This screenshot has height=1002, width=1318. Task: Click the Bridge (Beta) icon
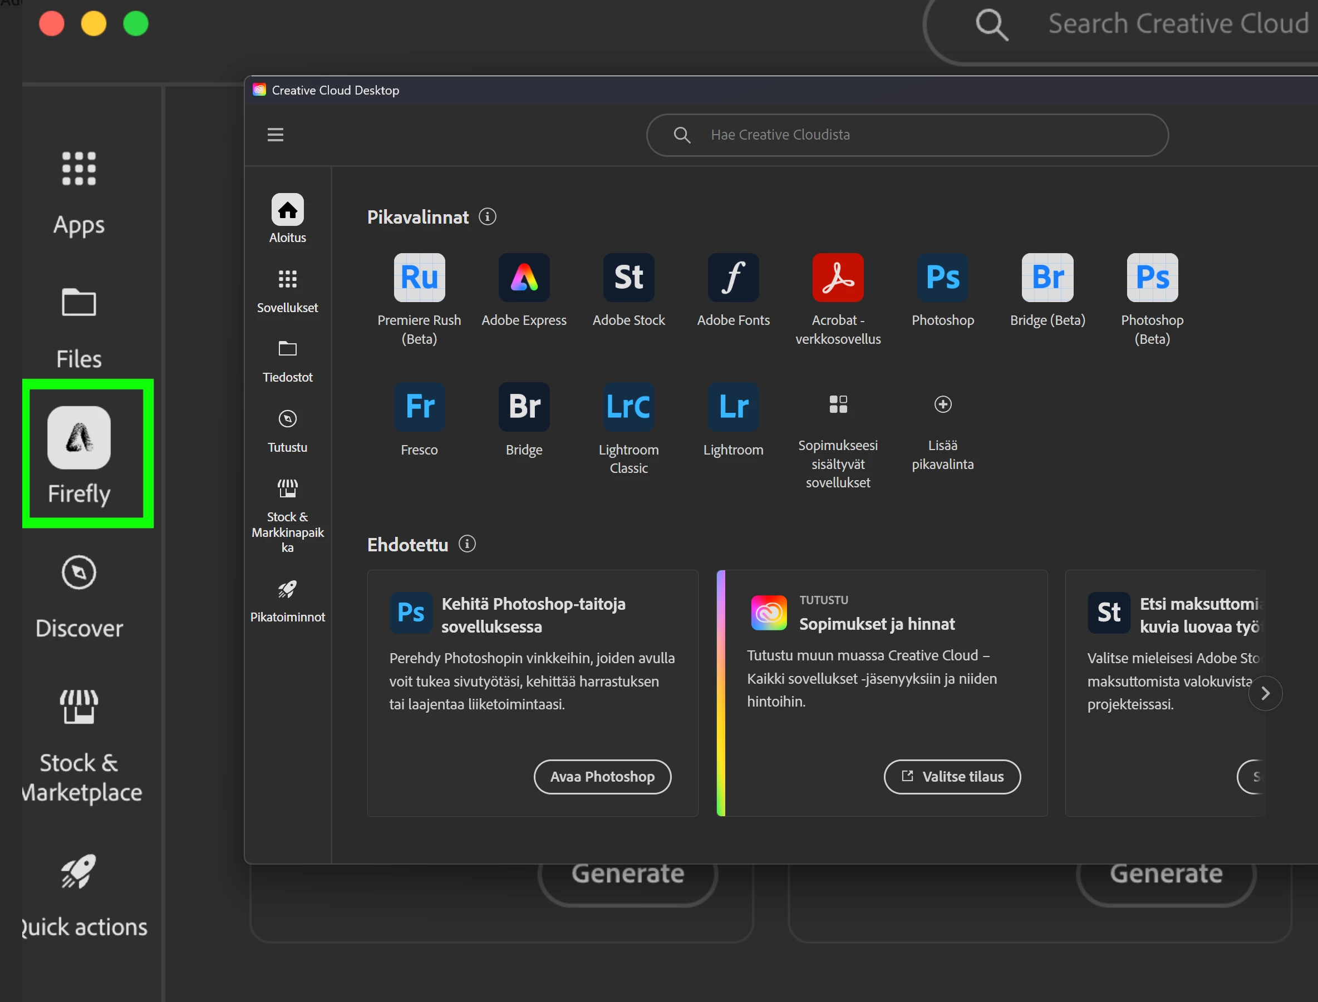1047,277
